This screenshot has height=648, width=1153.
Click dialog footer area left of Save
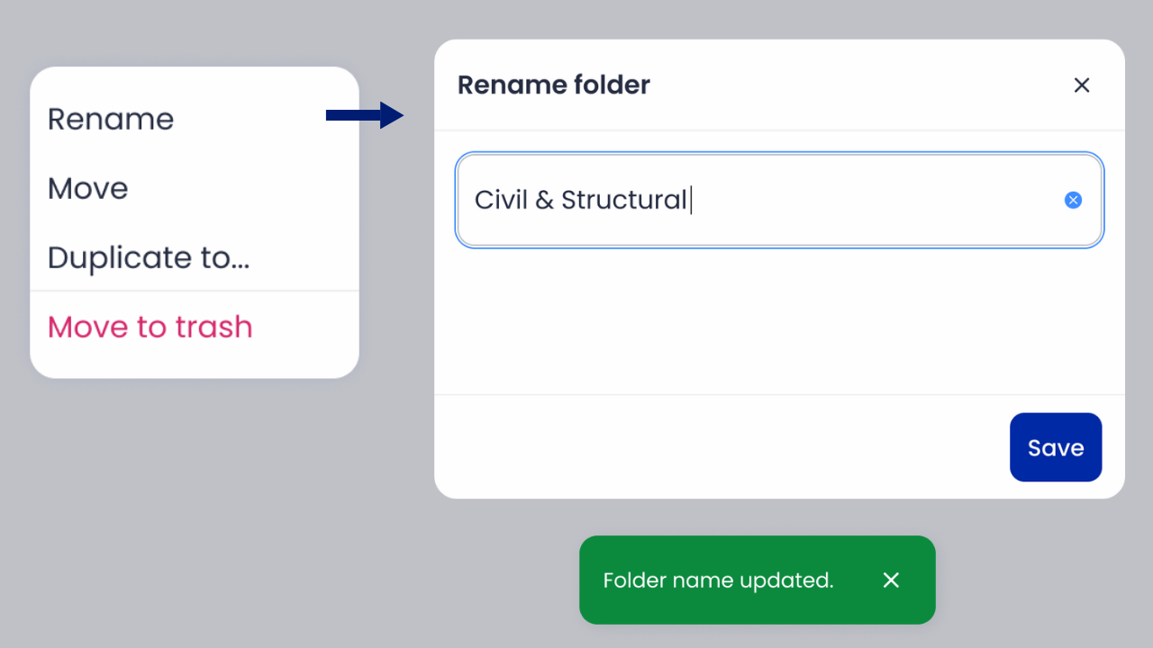(721, 447)
